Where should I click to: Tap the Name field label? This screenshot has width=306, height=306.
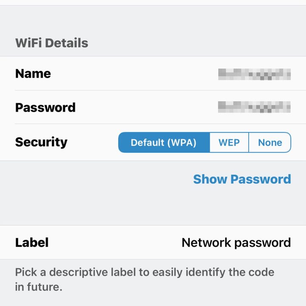(33, 74)
